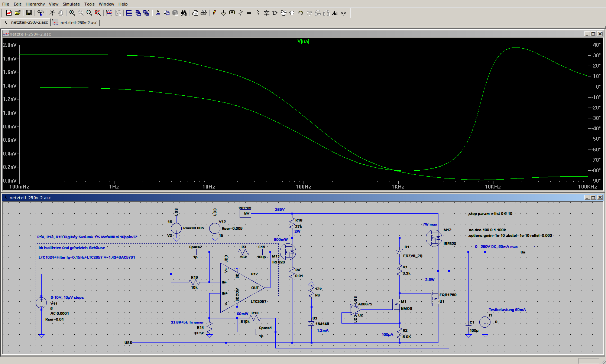Place a capacitor tool

(249, 13)
